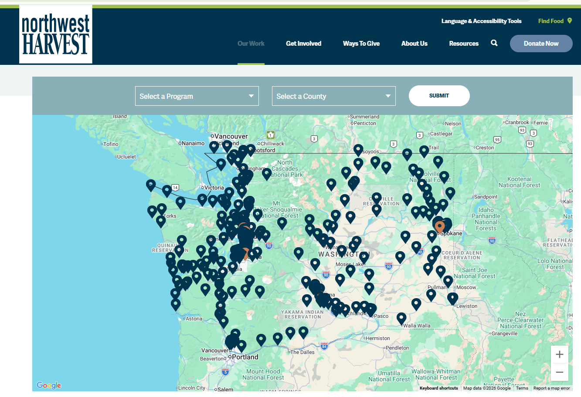Image resolution: width=581 pixels, height=397 pixels.
Task: Follow the Find Food link
Action: (551, 21)
